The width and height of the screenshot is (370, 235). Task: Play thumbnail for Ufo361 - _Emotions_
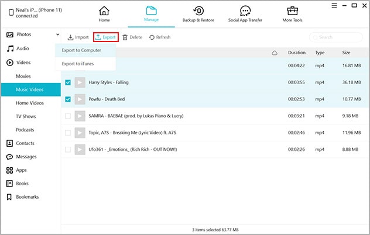pos(80,150)
